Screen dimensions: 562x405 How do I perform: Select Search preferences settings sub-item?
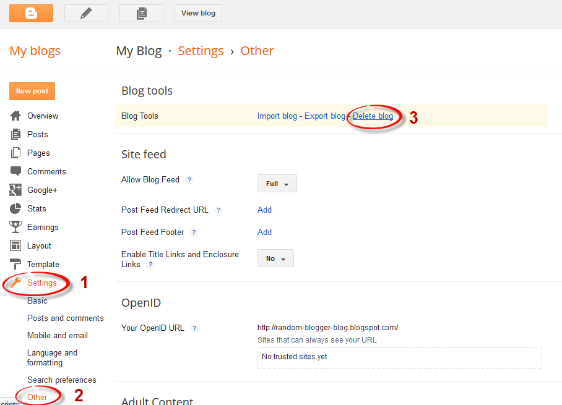tap(62, 380)
